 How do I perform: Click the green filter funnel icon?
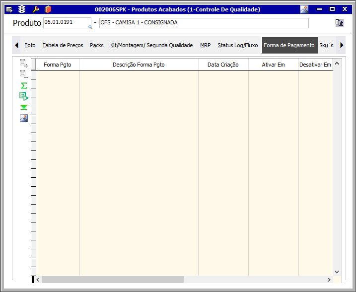click(24, 107)
